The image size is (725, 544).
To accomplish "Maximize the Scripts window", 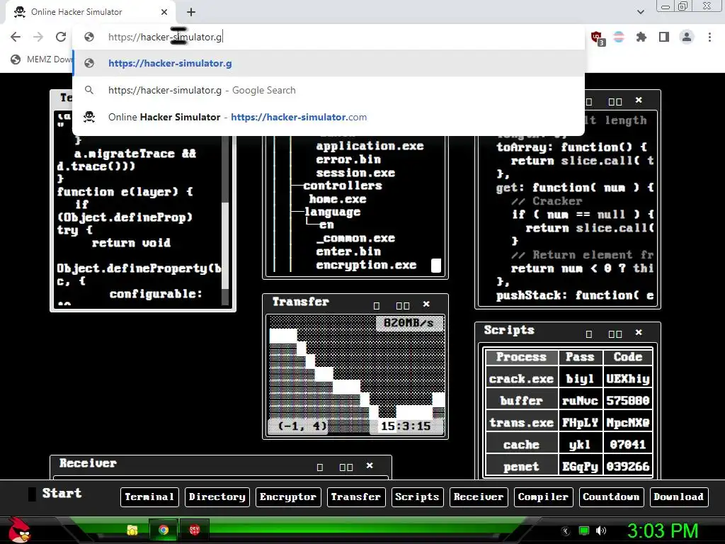I will click(x=615, y=334).
